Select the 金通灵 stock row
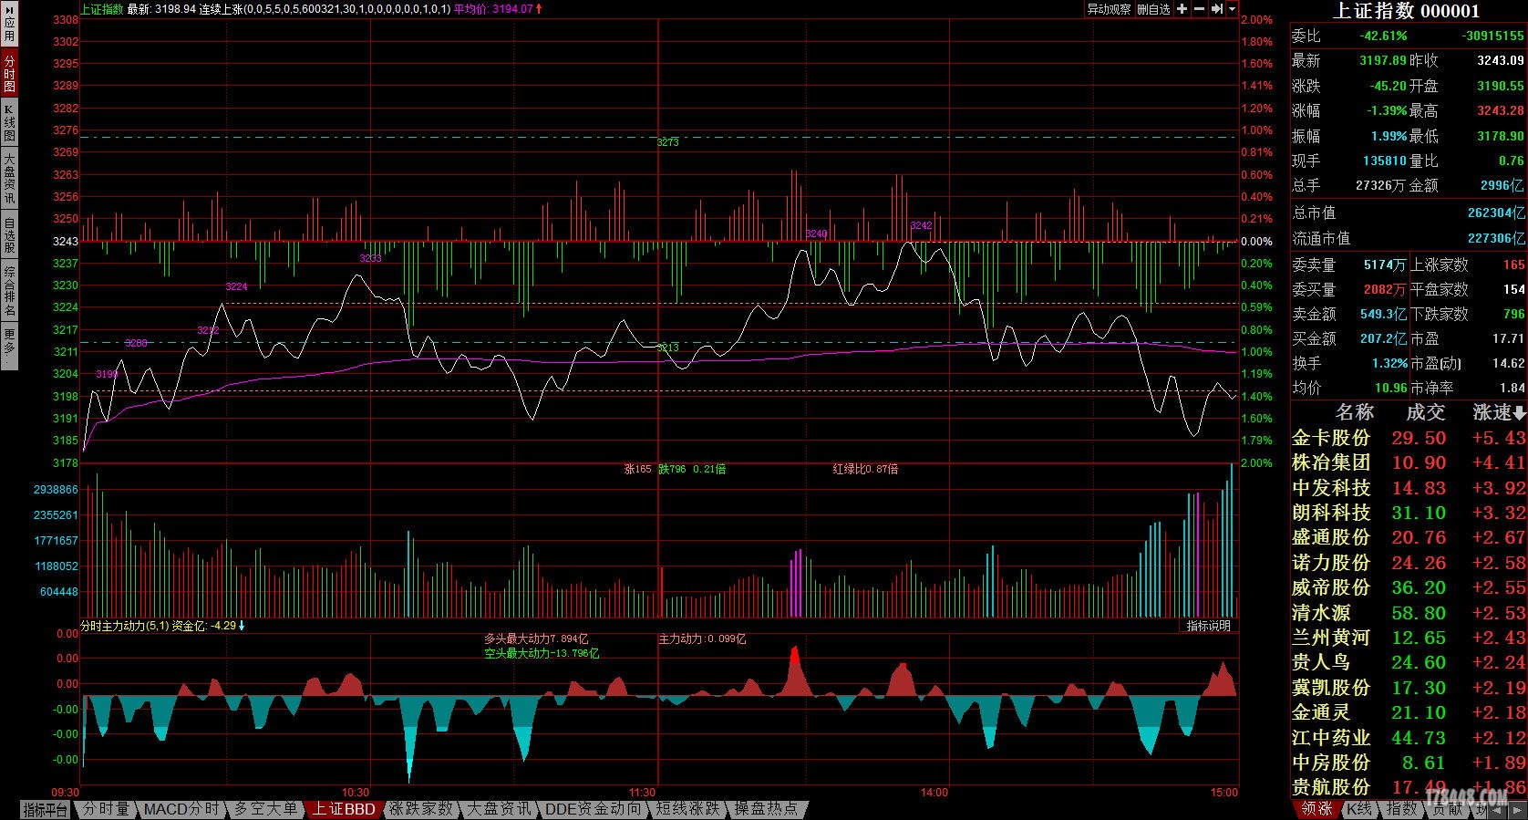This screenshot has width=1528, height=820. click(1409, 712)
